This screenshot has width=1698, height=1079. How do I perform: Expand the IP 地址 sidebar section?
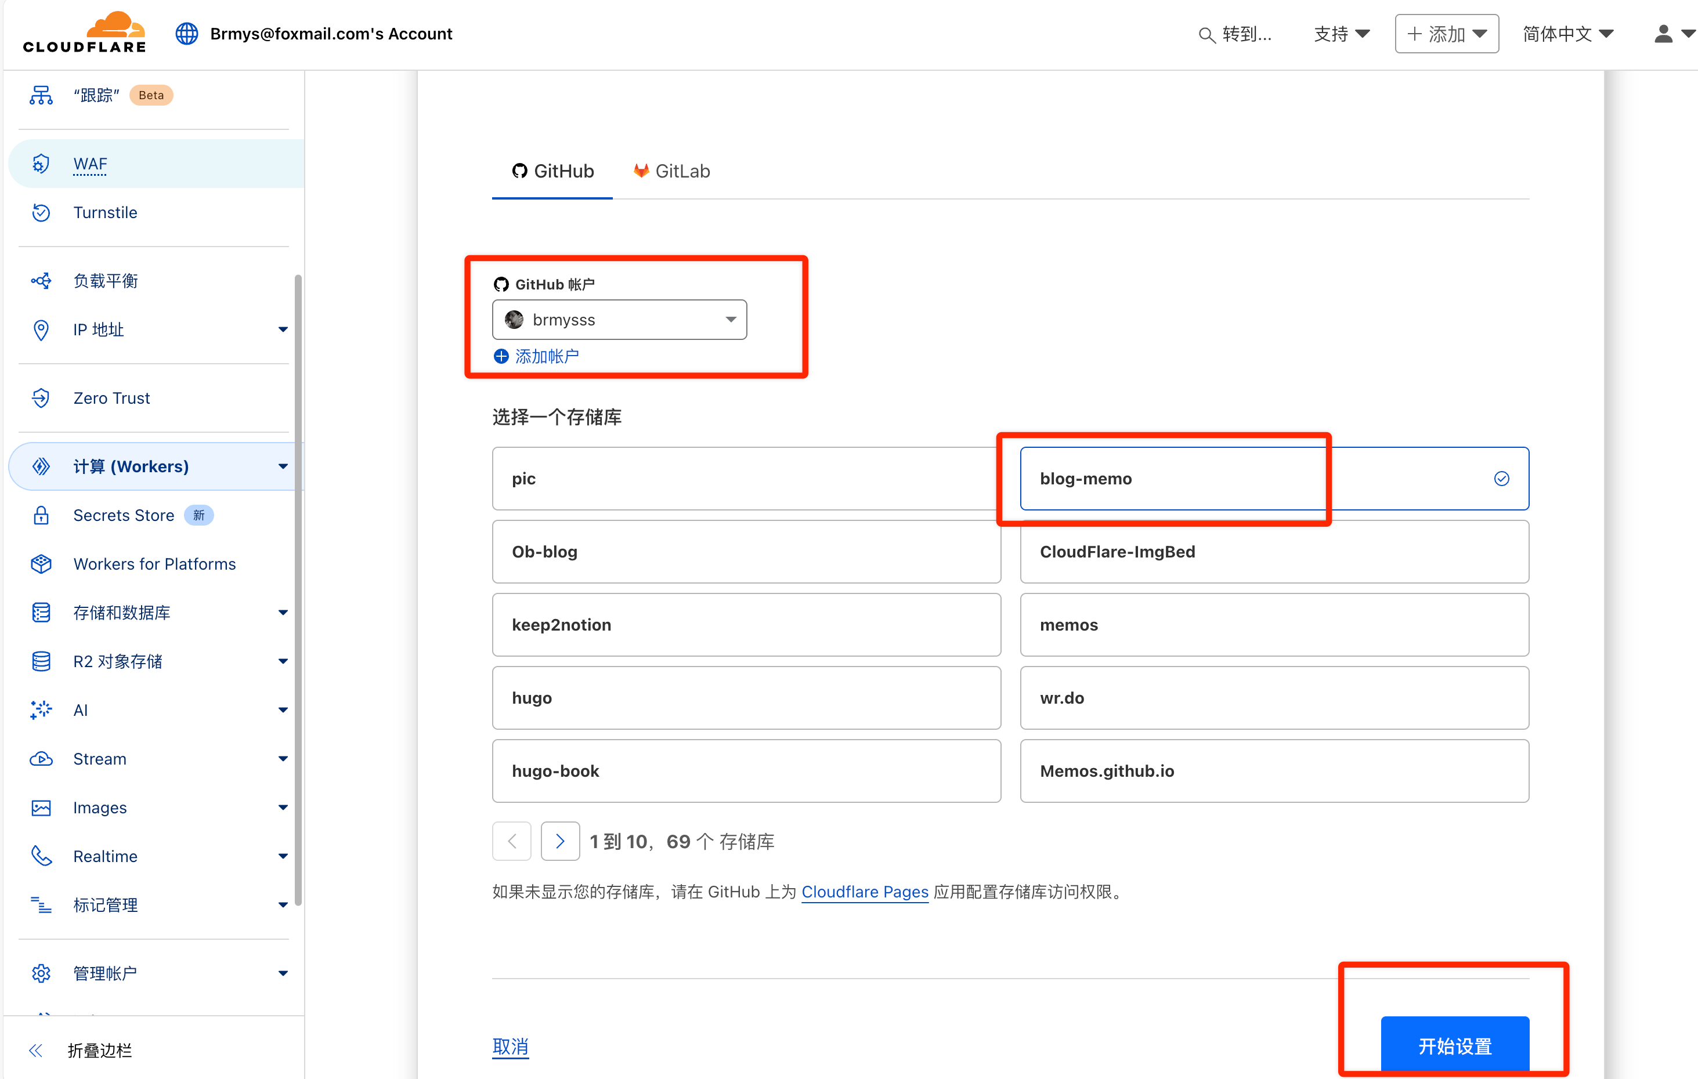[x=283, y=329]
